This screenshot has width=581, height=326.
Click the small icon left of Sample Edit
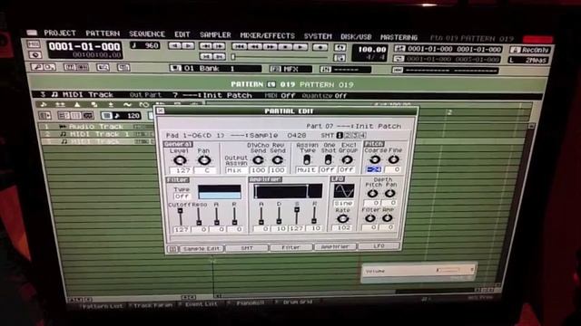[x=172, y=249]
